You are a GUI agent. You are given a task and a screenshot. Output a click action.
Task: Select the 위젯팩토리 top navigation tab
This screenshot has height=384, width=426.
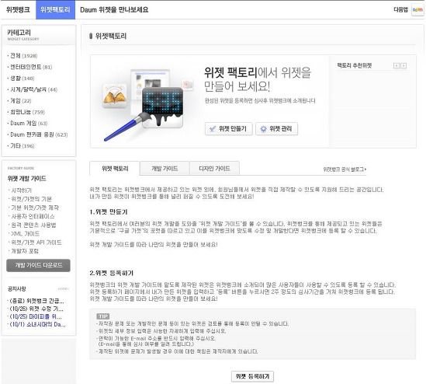(x=55, y=10)
